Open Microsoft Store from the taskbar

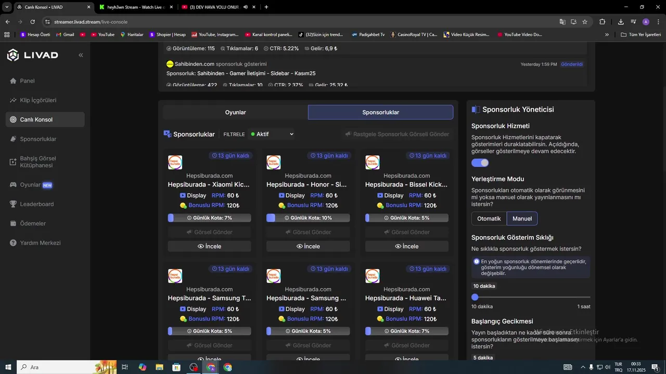tap(176, 367)
